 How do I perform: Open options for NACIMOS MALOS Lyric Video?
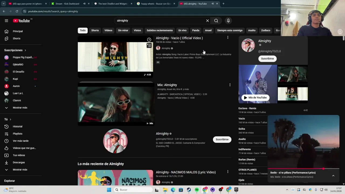(x=228, y=172)
